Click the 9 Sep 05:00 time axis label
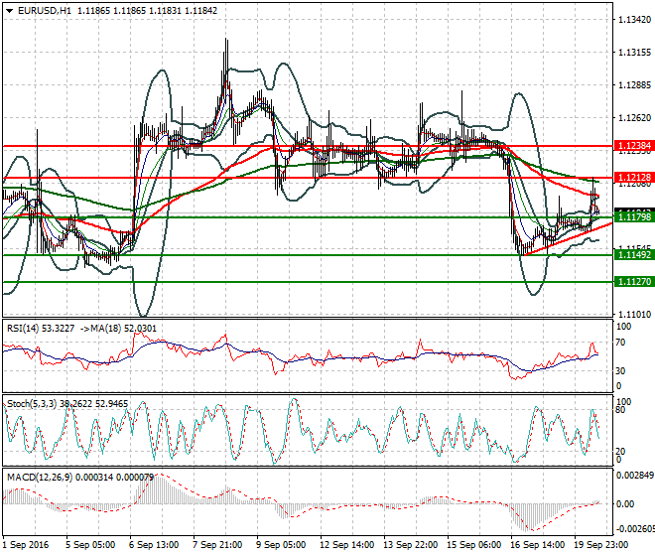This screenshot has width=655, height=556. point(281,545)
